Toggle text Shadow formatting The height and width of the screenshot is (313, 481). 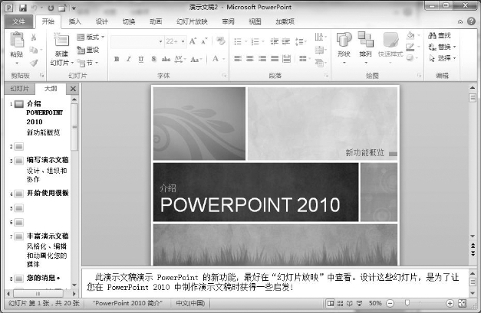click(x=153, y=59)
